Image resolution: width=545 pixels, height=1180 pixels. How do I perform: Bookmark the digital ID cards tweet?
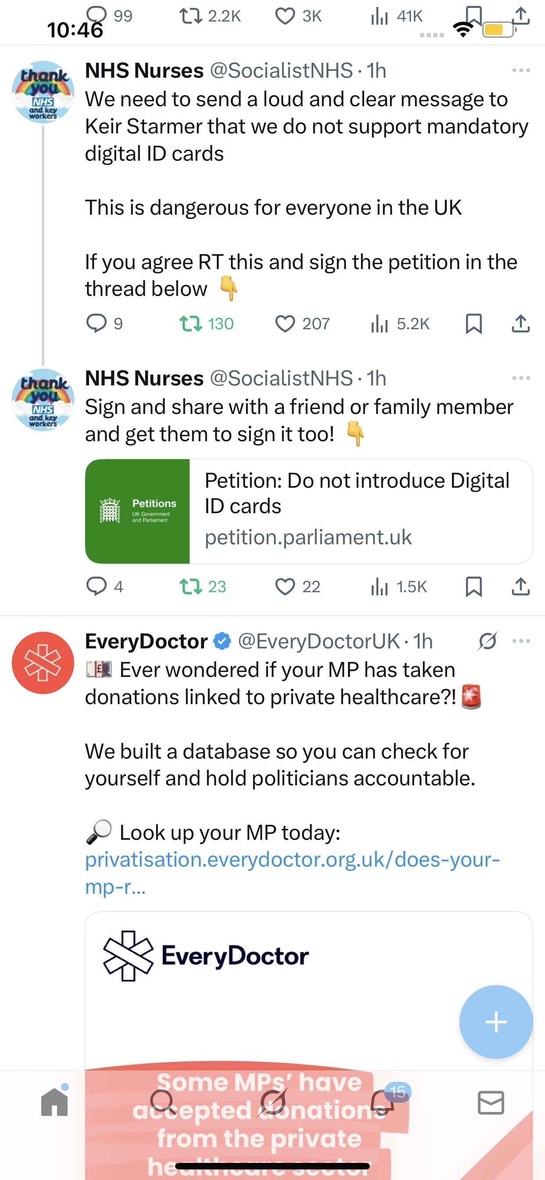click(x=473, y=324)
